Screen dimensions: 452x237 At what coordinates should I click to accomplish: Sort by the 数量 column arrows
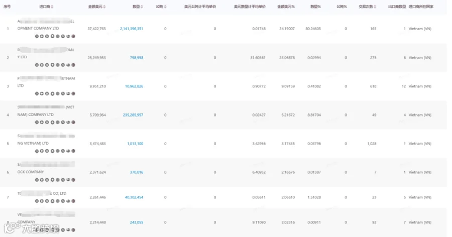pos(142,7)
